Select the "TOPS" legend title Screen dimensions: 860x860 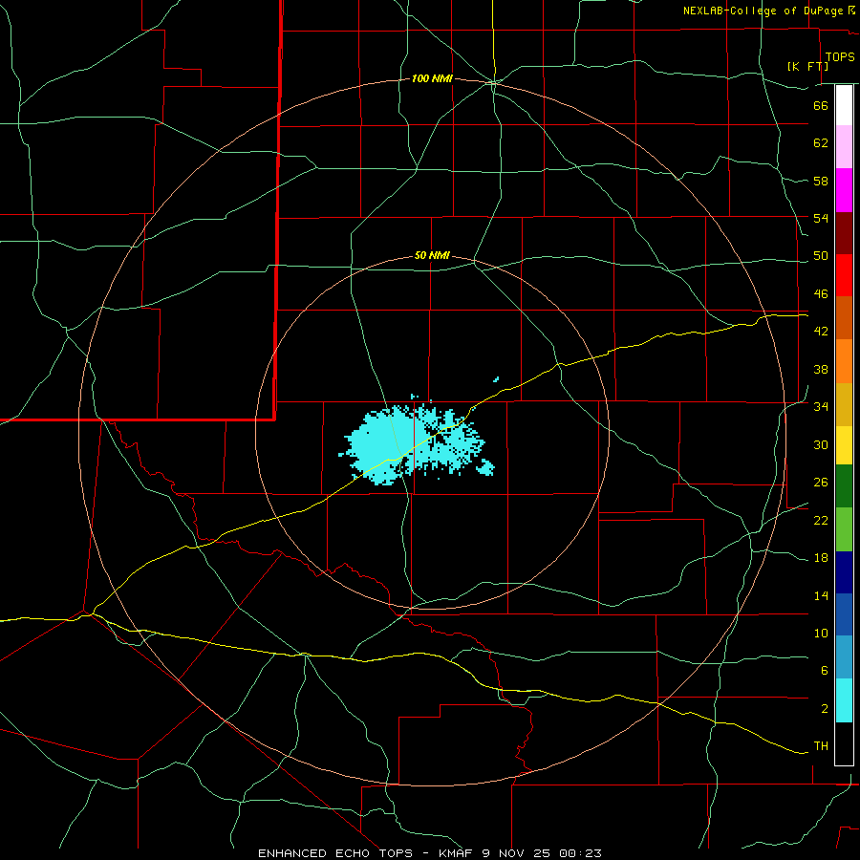840,57
